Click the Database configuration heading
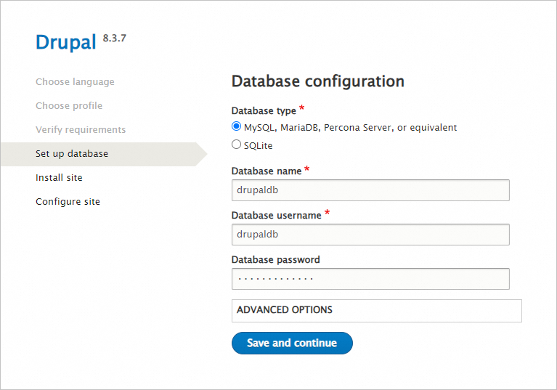557x390 pixels. (317, 81)
